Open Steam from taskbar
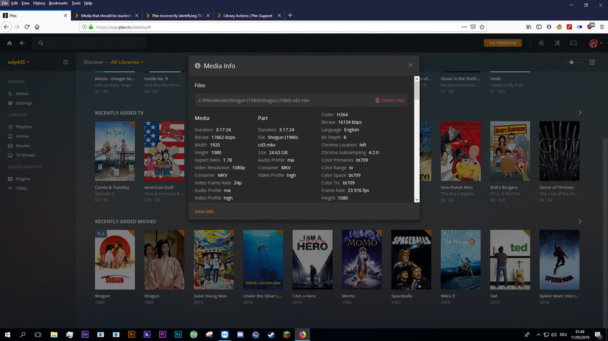The height and width of the screenshot is (341, 608). click(271, 335)
